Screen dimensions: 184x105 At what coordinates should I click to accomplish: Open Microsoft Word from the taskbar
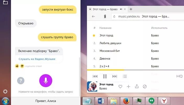(101, 101)
